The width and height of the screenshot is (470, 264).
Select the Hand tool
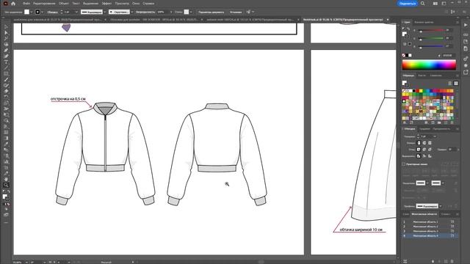coord(6,179)
